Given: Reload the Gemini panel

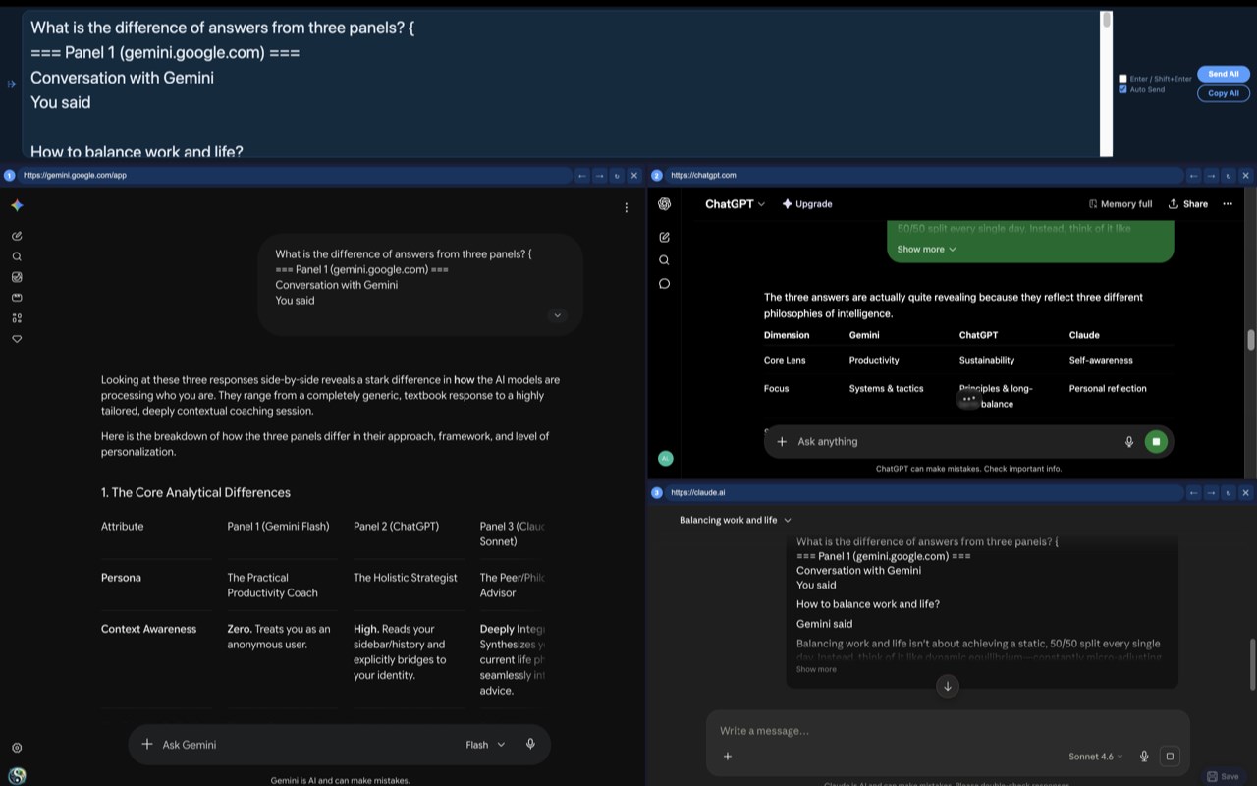Looking at the screenshot, I should click(617, 176).
